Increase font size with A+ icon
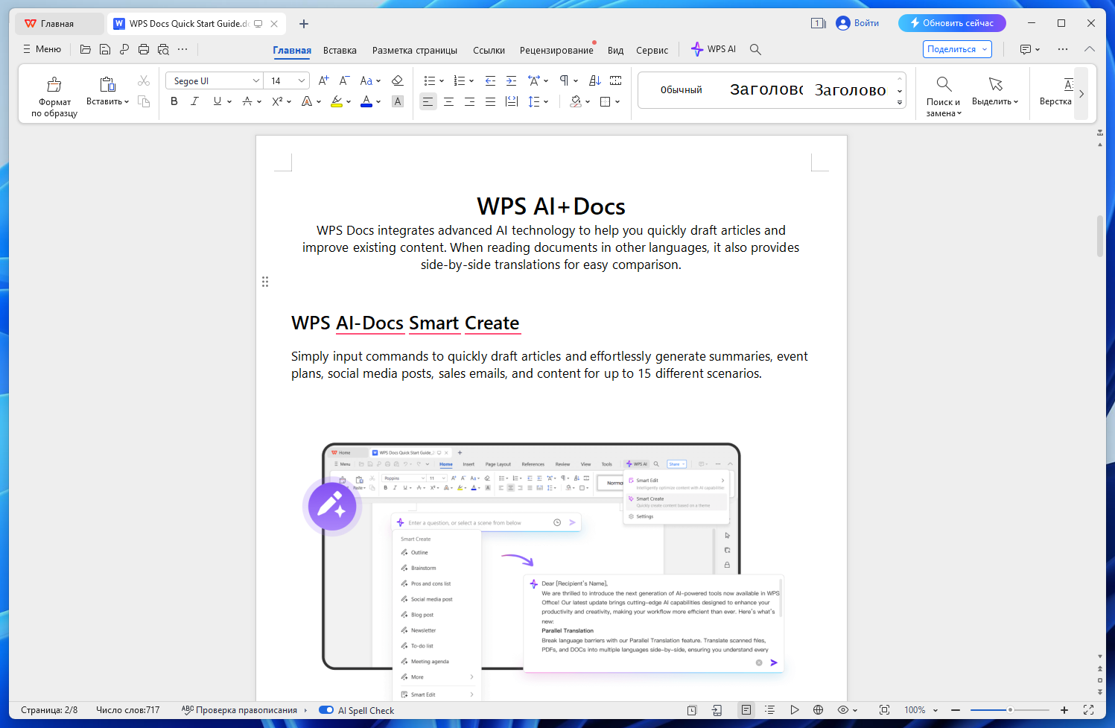This screenshot has height=728, width=1115. pyautogui.click(x=323, y=80)
